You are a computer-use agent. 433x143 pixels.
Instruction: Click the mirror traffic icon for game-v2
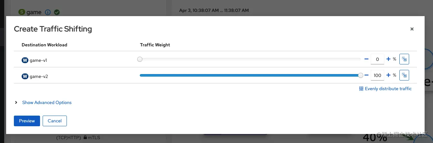click(x=404, y=75)
